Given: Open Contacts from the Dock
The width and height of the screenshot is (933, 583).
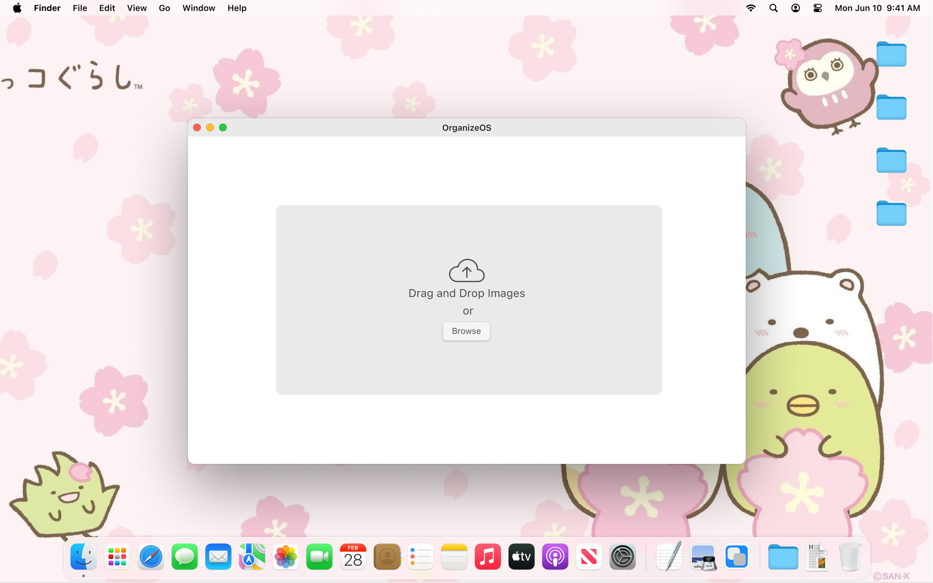Looking at the screenshot, I should 387,557.
